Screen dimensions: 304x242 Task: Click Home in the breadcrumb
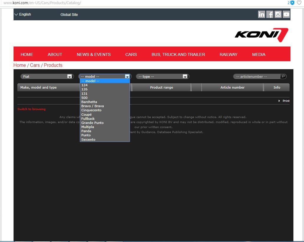pyautogui.click(x=19, y=65)
